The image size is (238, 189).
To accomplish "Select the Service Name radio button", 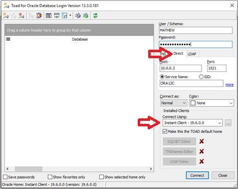I will point(162,77).
